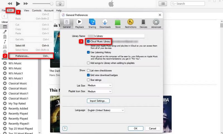Choose Preferences... from the Edit menu
The width and height of the screenshot is (223, 134).
pyautogui.click(x=31, y=56)
